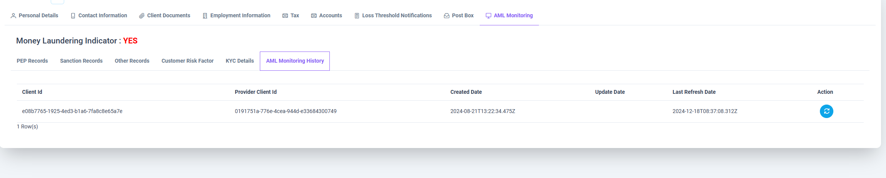The image size is (886, 178).
Task: Open the Personal Details tab
Action: [x=35, y=16]
